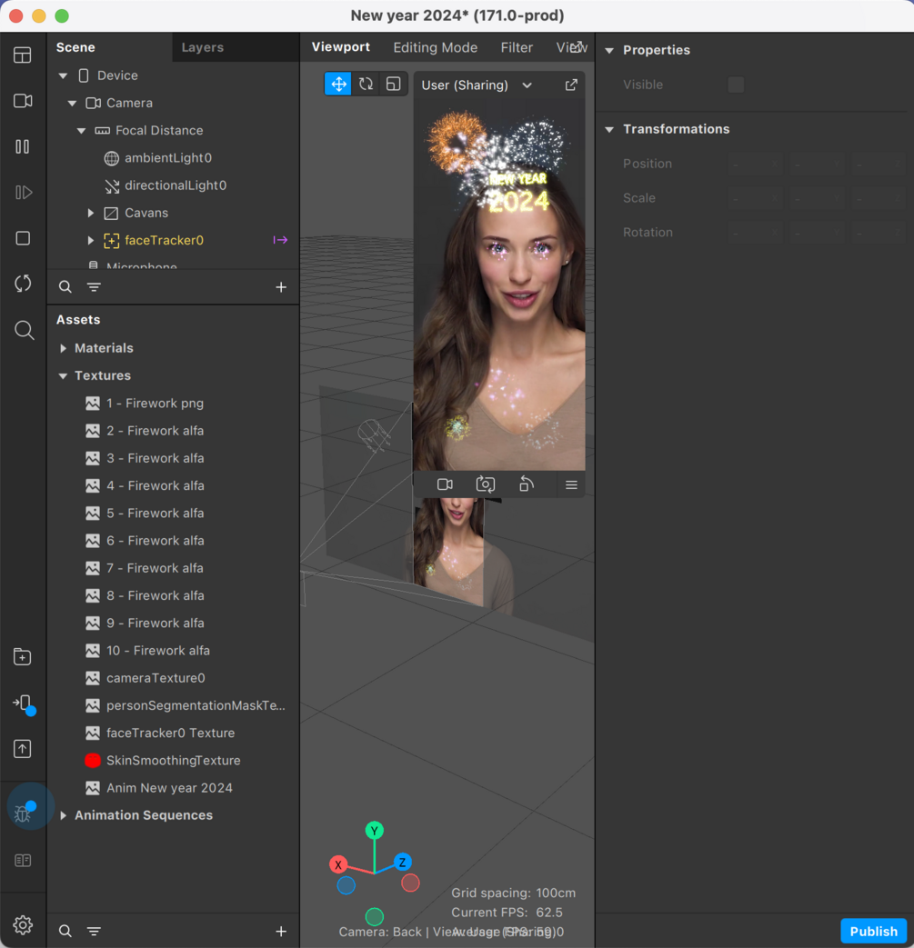Select the move manipulator tool in viewport

point(338,84)
